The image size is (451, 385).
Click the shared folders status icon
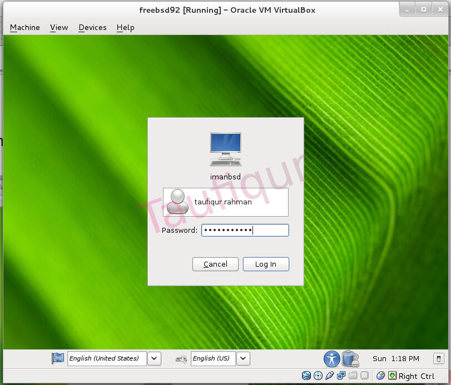pos(353,376)
